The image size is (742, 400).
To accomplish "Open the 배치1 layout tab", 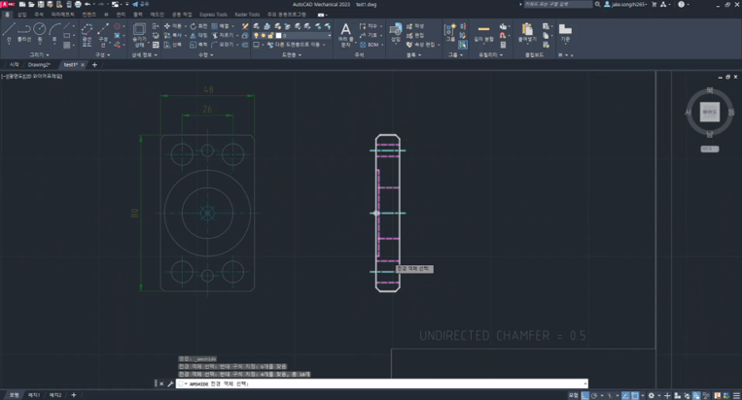I will pyautogui.click(x=34, y=395).
